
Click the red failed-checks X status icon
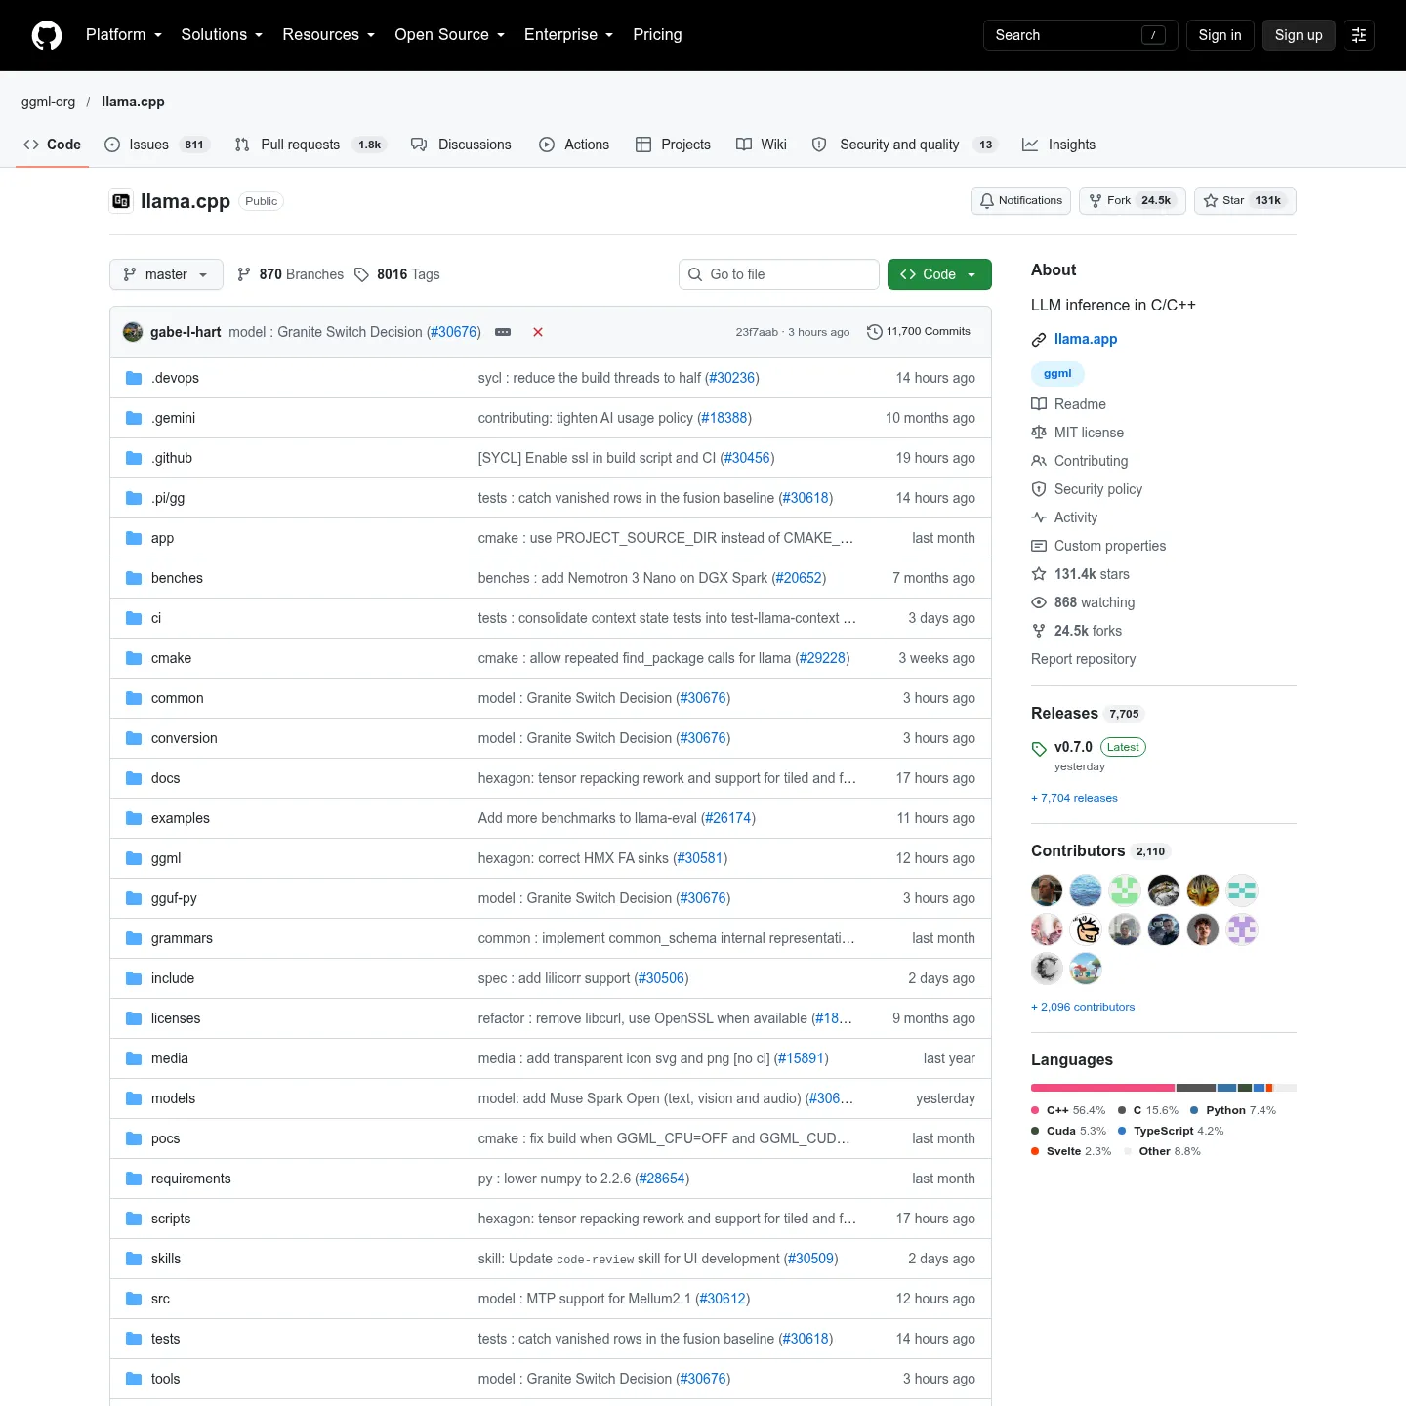click(x=538, y=332)
